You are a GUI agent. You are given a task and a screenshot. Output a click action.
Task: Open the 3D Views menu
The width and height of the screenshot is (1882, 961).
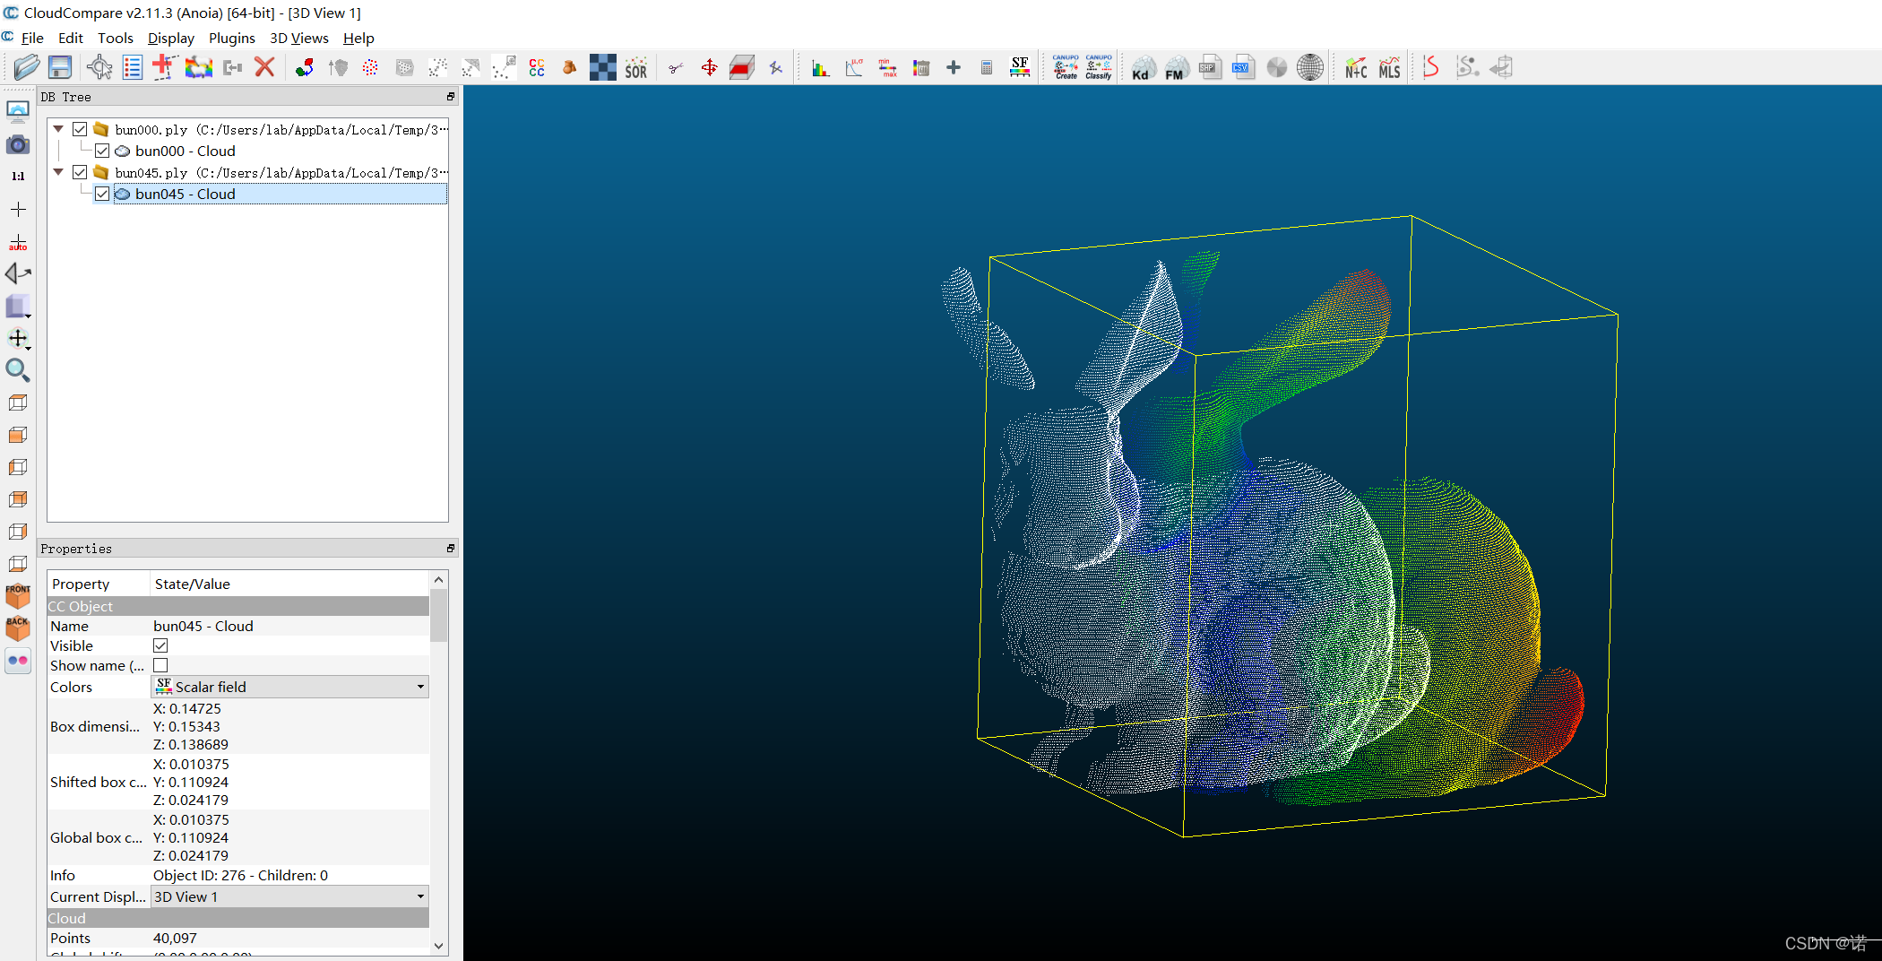(x=299, y=38)
